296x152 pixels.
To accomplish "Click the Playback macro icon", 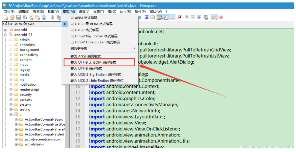I will [x=193, y=17].
